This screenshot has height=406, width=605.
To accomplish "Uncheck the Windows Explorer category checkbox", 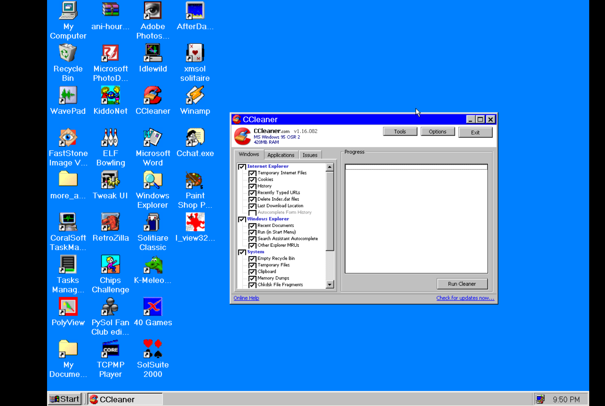I will 242,219.
